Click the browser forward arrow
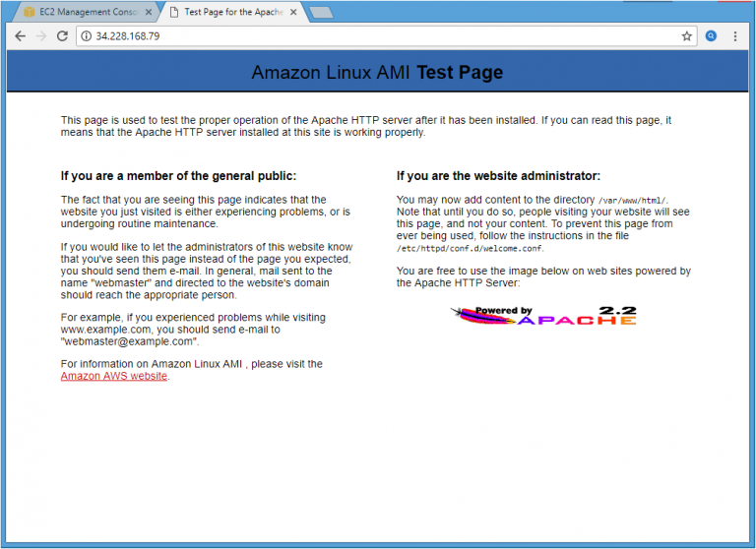The height and width of the screenshot is (549, 756). 41,36
